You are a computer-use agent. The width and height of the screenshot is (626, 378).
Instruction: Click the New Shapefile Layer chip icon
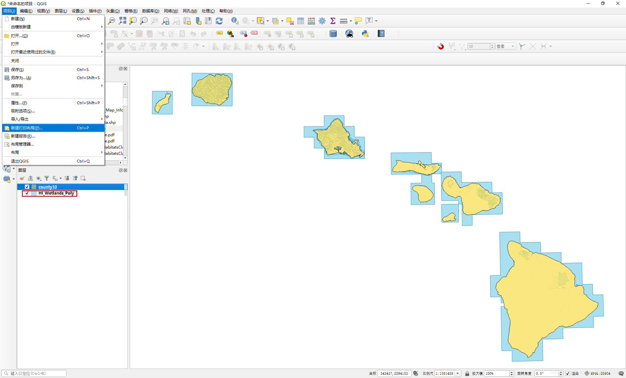[x=7, y=179]
